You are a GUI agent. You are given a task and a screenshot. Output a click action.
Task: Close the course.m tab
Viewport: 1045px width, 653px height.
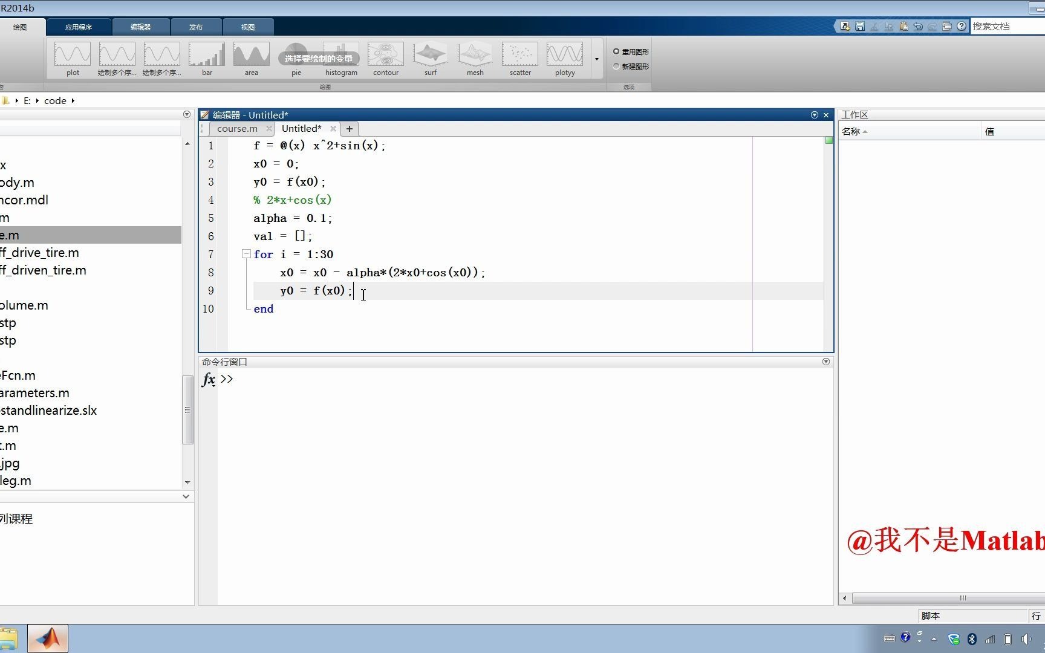[269, 129]
